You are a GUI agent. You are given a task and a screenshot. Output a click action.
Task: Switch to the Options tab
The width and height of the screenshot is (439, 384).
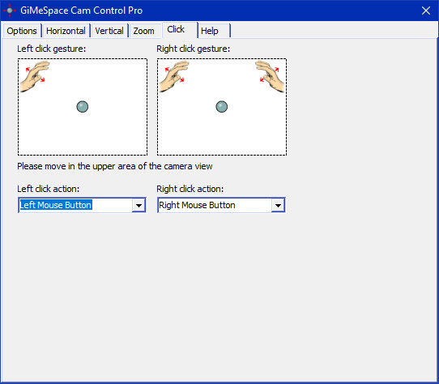click(x=22, y=31)
